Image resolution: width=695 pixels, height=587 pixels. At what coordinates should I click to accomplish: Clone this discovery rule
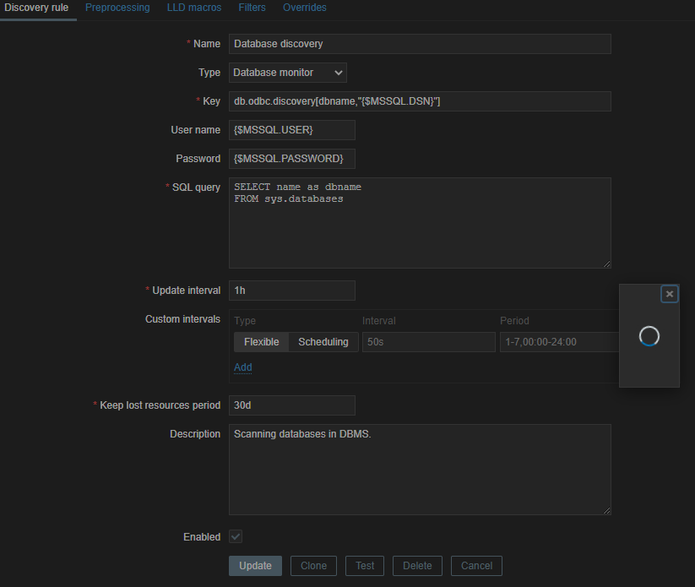313,566
